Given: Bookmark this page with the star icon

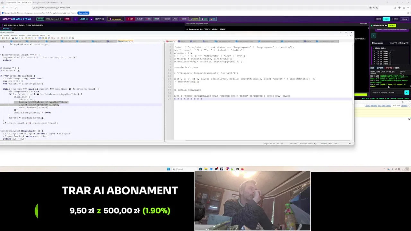Looking at the screenshot, I should tap(377, 8).
